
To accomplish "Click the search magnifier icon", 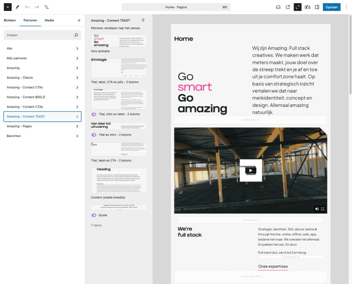I will click(76, 35).
